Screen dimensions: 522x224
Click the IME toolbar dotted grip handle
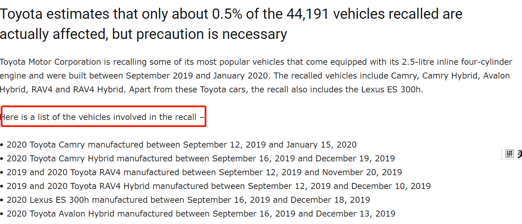click(x=502, y=154)
